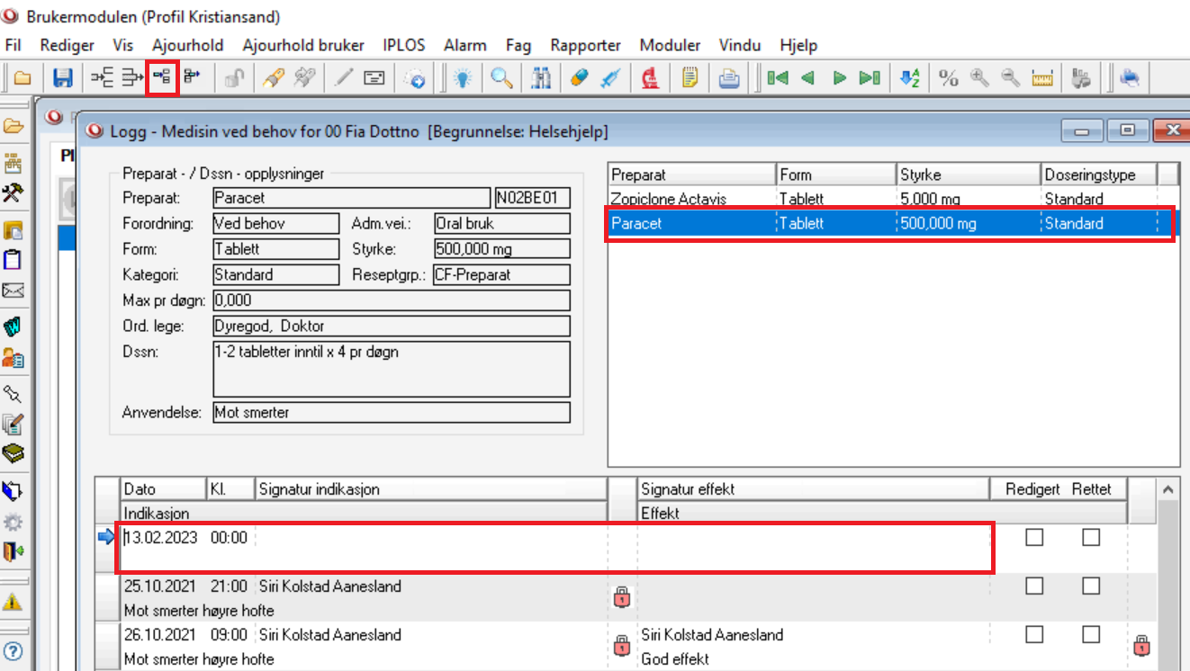Click the pencil edit toolbar icon
This screenshot has height=671, width=1190.
[343, 78]
